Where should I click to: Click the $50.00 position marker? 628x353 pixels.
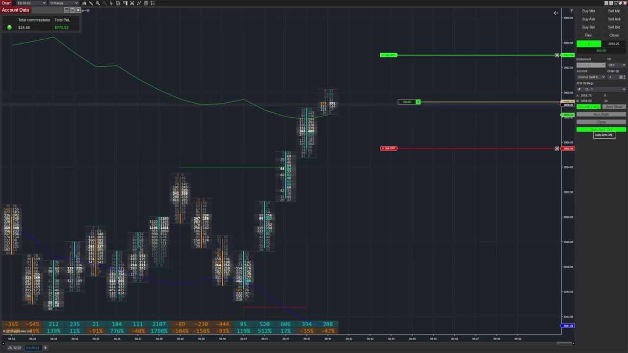(x=409, y=102)
